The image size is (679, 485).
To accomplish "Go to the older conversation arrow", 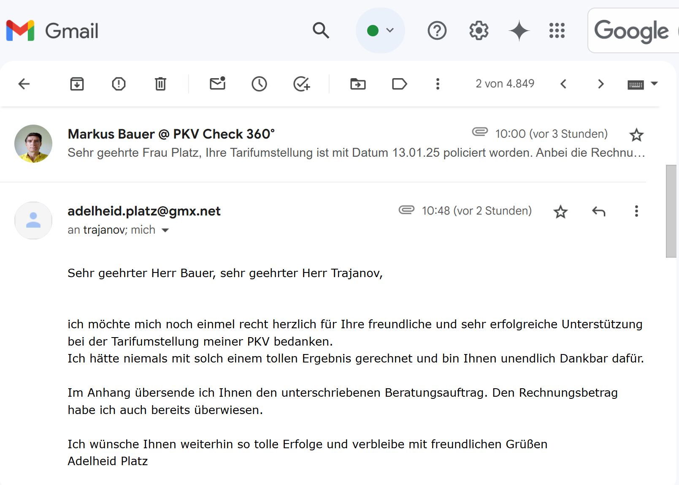I will coord(601,84).
